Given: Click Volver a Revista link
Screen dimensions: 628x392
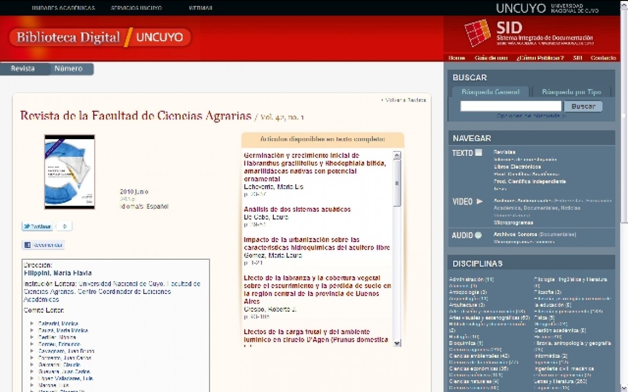Looking at the screenshot, I should pyautogui.click(x=403, y=100).
